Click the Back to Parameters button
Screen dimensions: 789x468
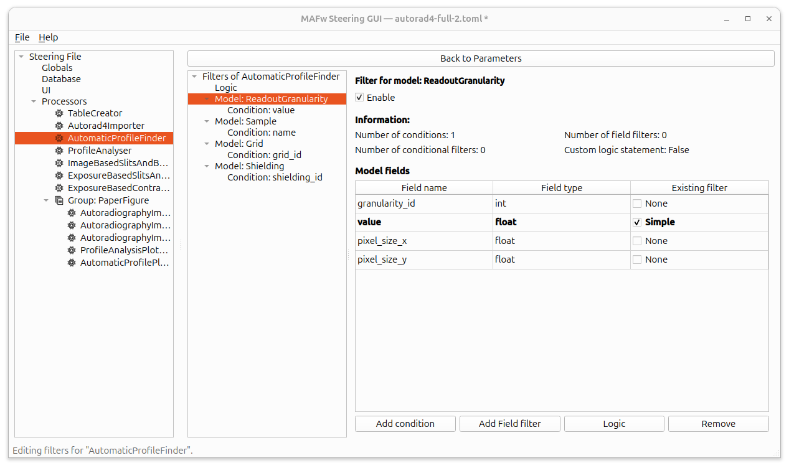click(x=480, y=58)
